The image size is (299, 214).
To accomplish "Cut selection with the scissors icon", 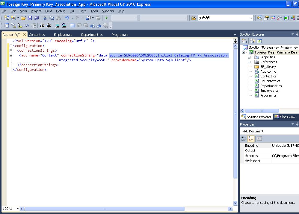I will coord(45,18).
